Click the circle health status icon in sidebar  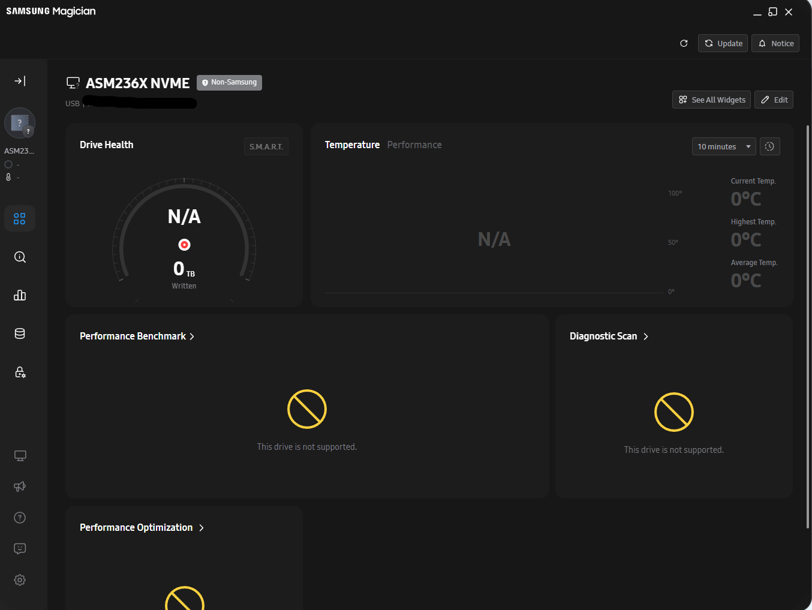pos(8,164)
